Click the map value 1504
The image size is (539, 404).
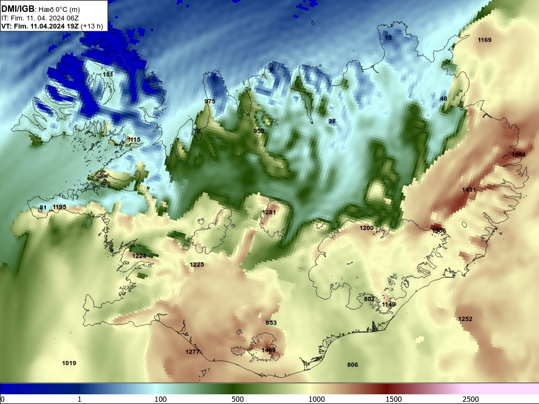tap(519, 155)
